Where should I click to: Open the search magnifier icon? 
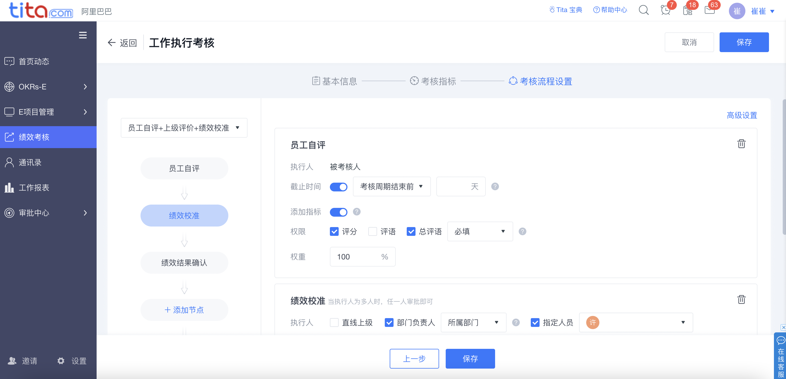click(644, 10)
